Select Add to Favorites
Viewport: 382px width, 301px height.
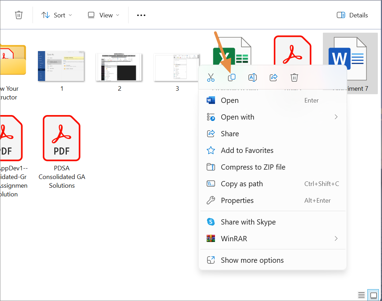point(272,150)
